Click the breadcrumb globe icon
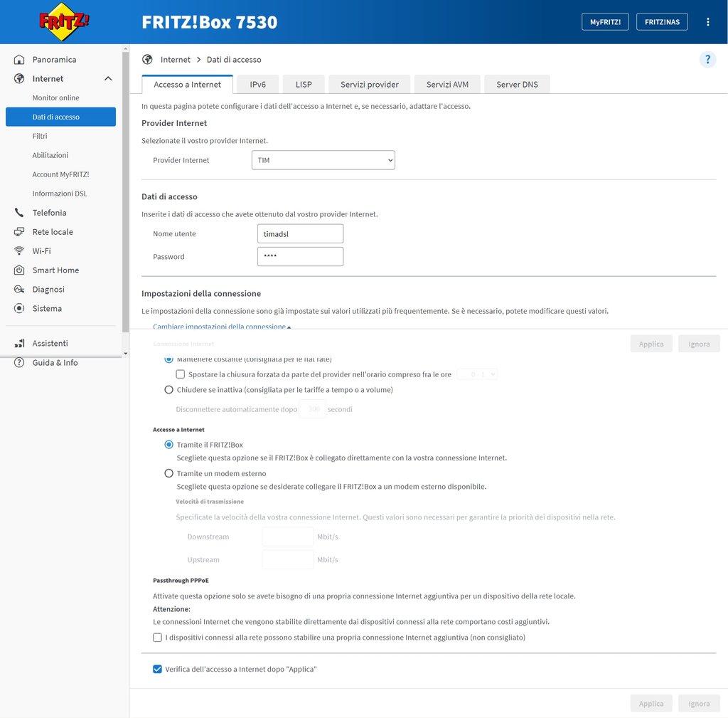The image size is (728, 718). point(147,60)
